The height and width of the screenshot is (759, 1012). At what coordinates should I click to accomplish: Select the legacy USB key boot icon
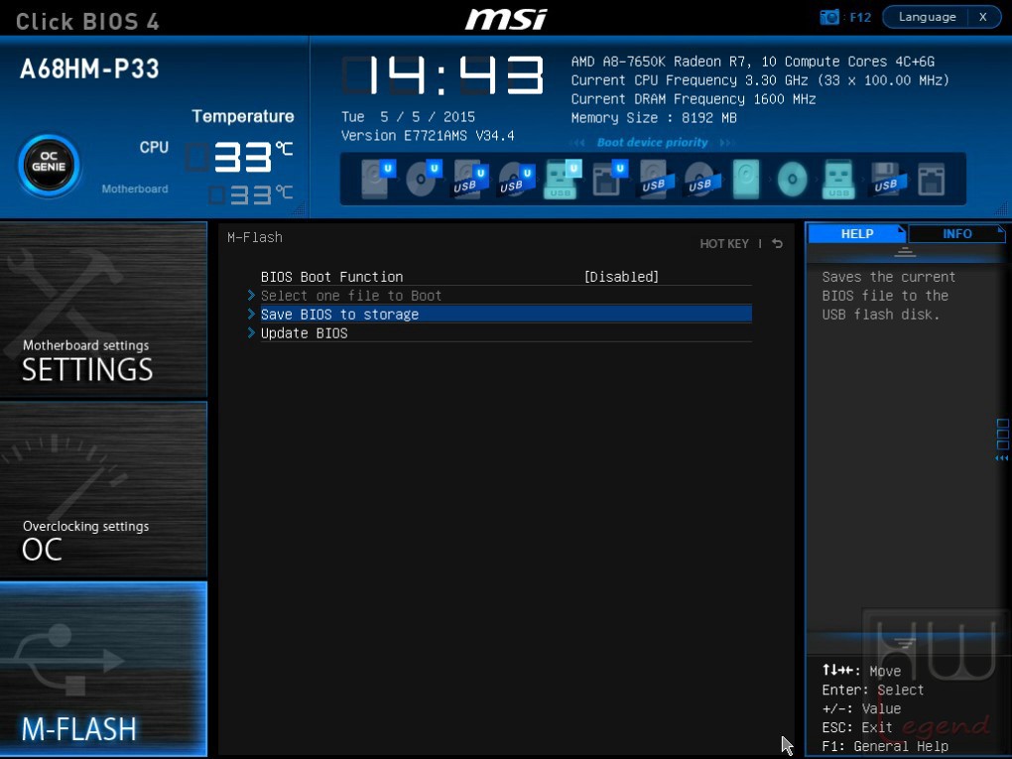click(x=838, y=179)
